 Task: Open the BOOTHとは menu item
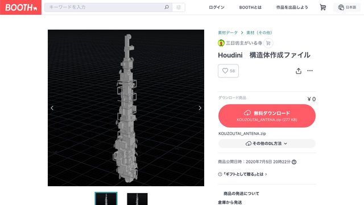pos(250,7)
